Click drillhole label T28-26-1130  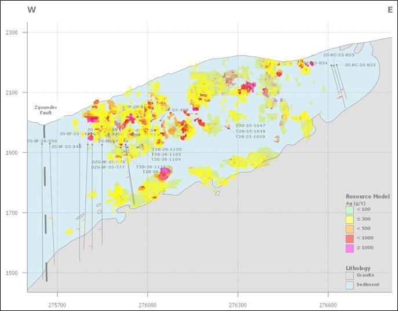[x=166, y=149]
